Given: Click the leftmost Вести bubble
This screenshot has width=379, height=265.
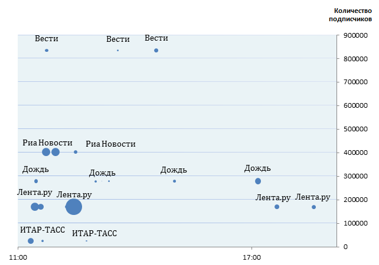Looking at the screenshot, I should click(x=47, y=51).
